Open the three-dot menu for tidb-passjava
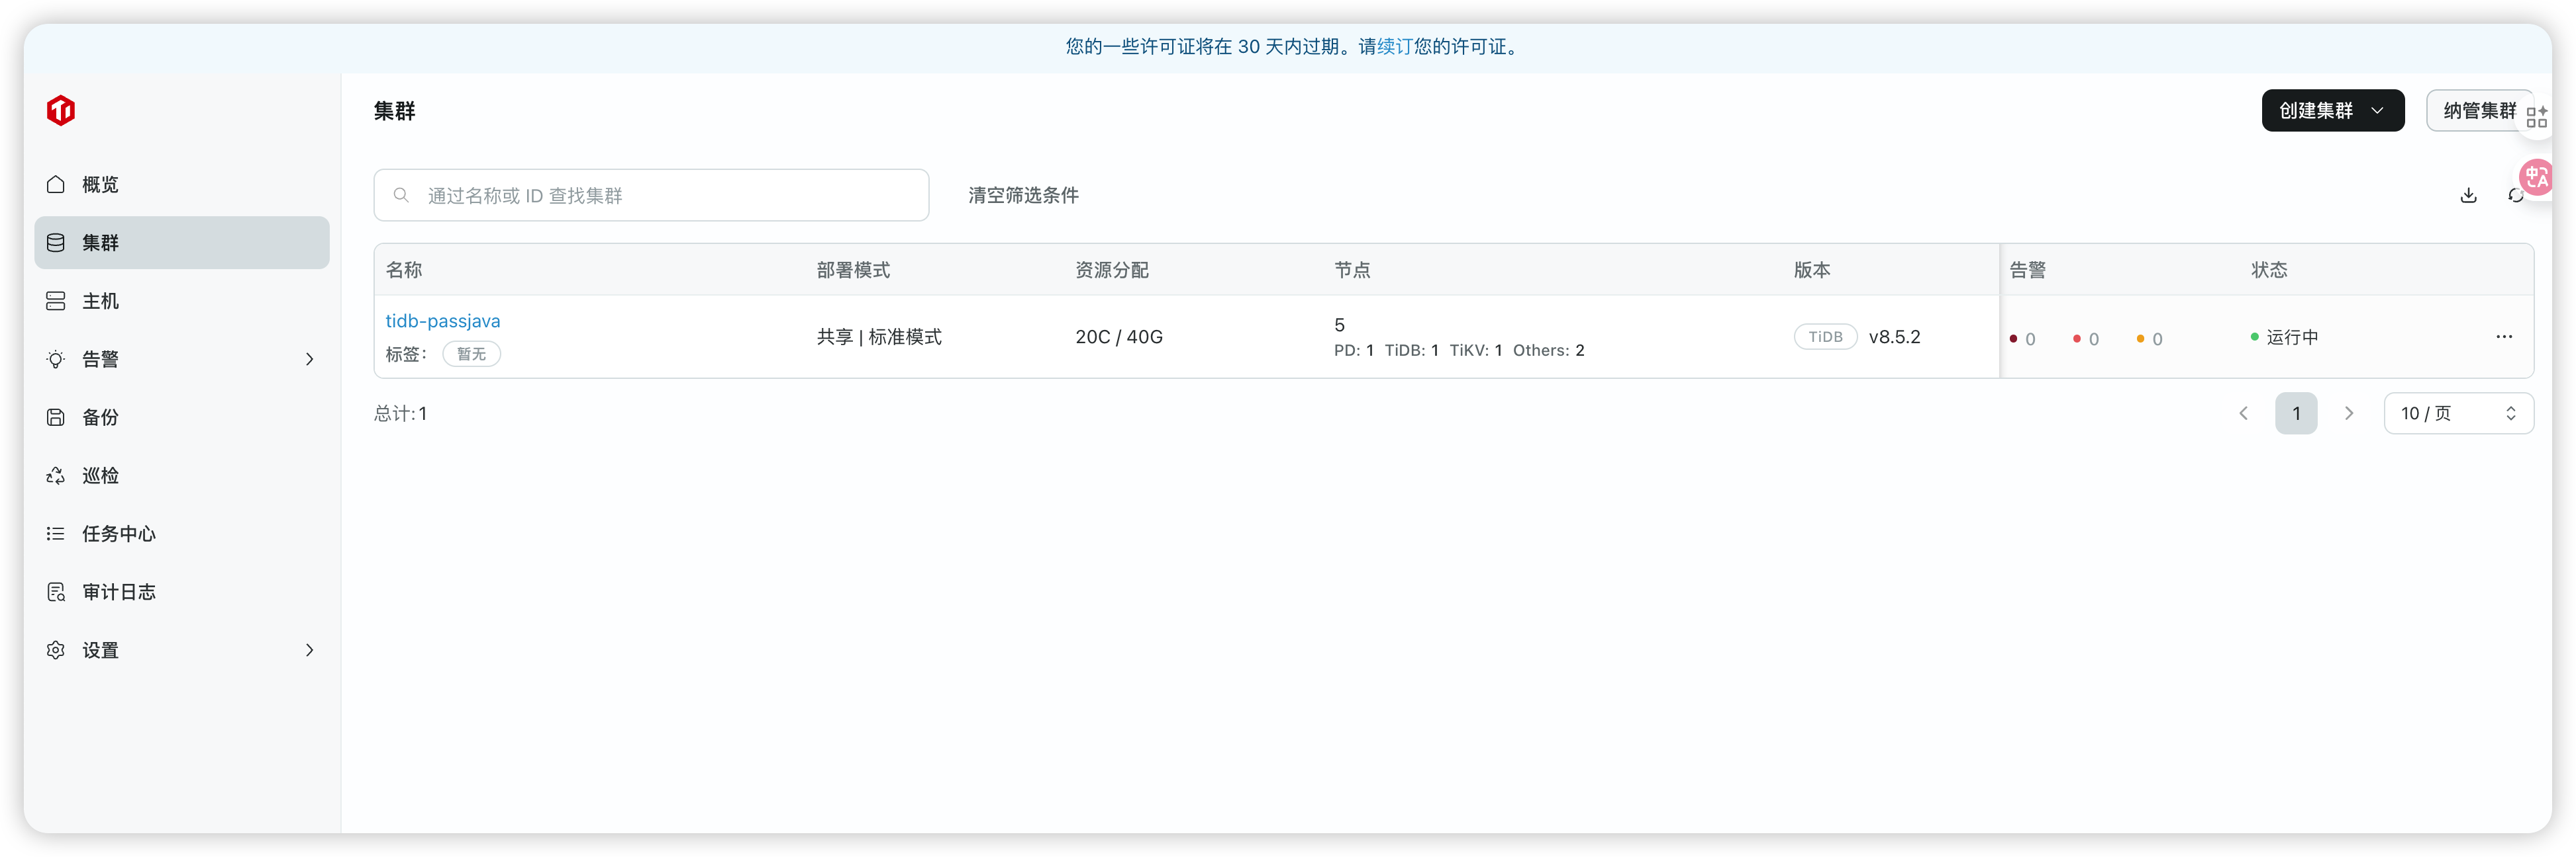 click(x=2503, y=337)
